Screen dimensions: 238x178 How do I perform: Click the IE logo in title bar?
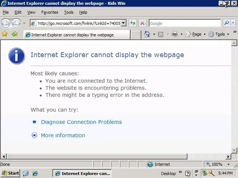(x=4, y=3)
